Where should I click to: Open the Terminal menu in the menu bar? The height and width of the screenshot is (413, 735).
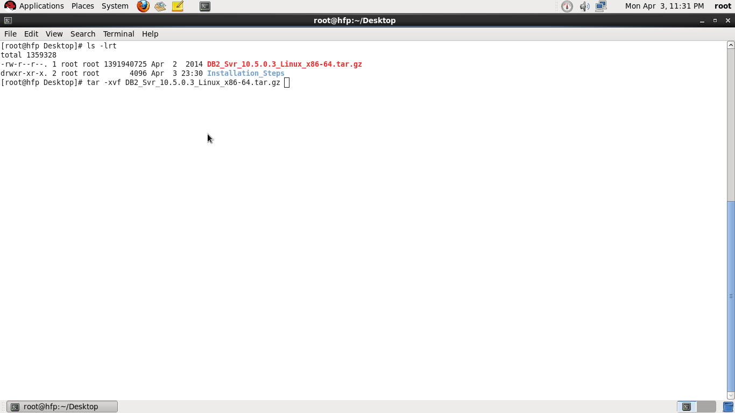click(x=118, y=33)
